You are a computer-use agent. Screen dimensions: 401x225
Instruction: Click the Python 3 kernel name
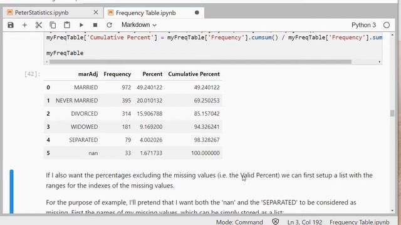click(x=363, y=25)
